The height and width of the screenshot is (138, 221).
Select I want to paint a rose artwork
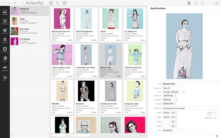62,61
